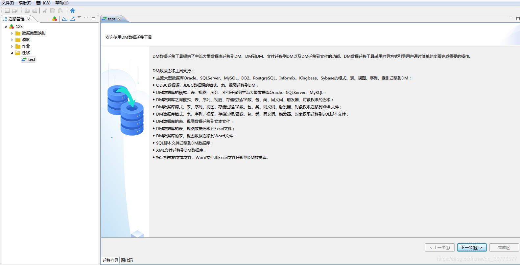Screen dimensions: 520x265
Task: Click the DM数据迁移工具支持 line
Action: click(x=174, y=71)
